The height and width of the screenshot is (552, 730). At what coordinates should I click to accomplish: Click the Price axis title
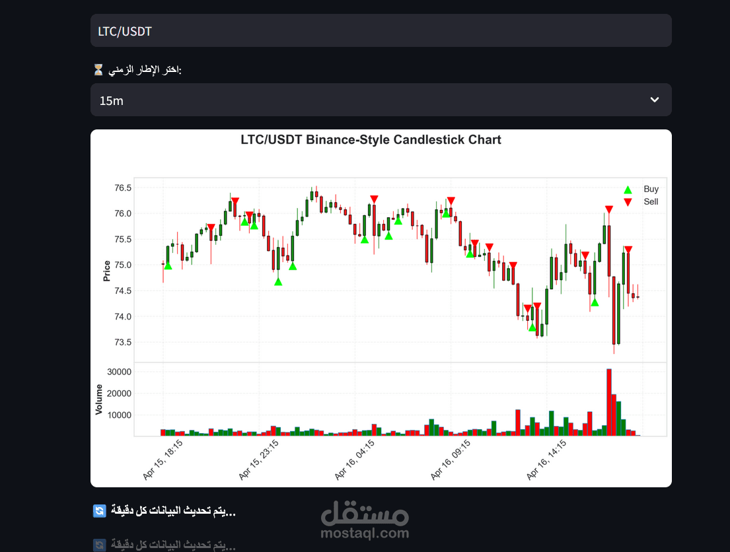[x=106, y=271]
